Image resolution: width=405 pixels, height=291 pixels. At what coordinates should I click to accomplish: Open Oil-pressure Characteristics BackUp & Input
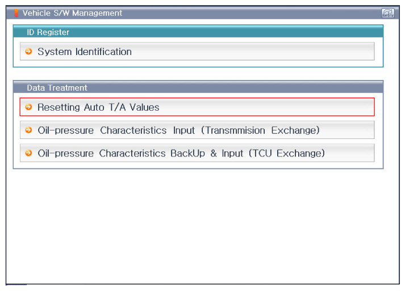pos(197,153)
